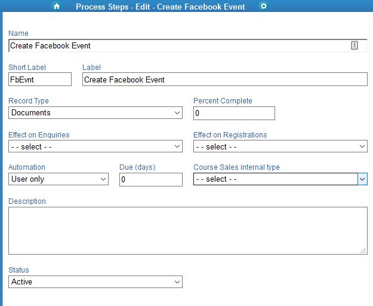Click the Label field text box
This screenshot has height=306, width=373.
click(x=225, y=79)
